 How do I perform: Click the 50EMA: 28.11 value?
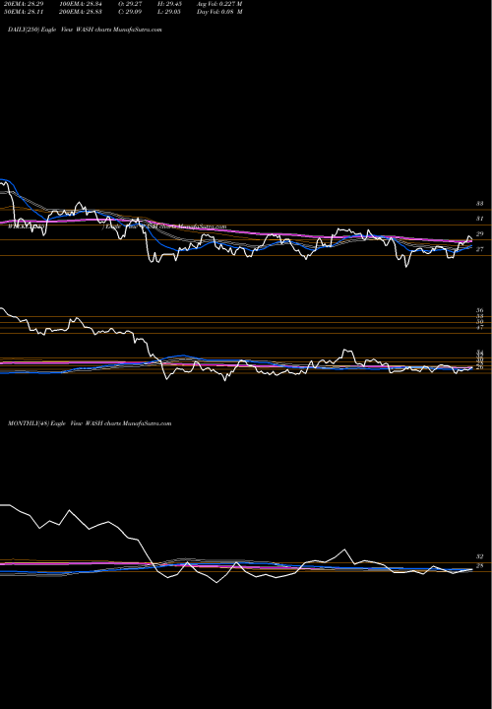click(x=25, y=12)
